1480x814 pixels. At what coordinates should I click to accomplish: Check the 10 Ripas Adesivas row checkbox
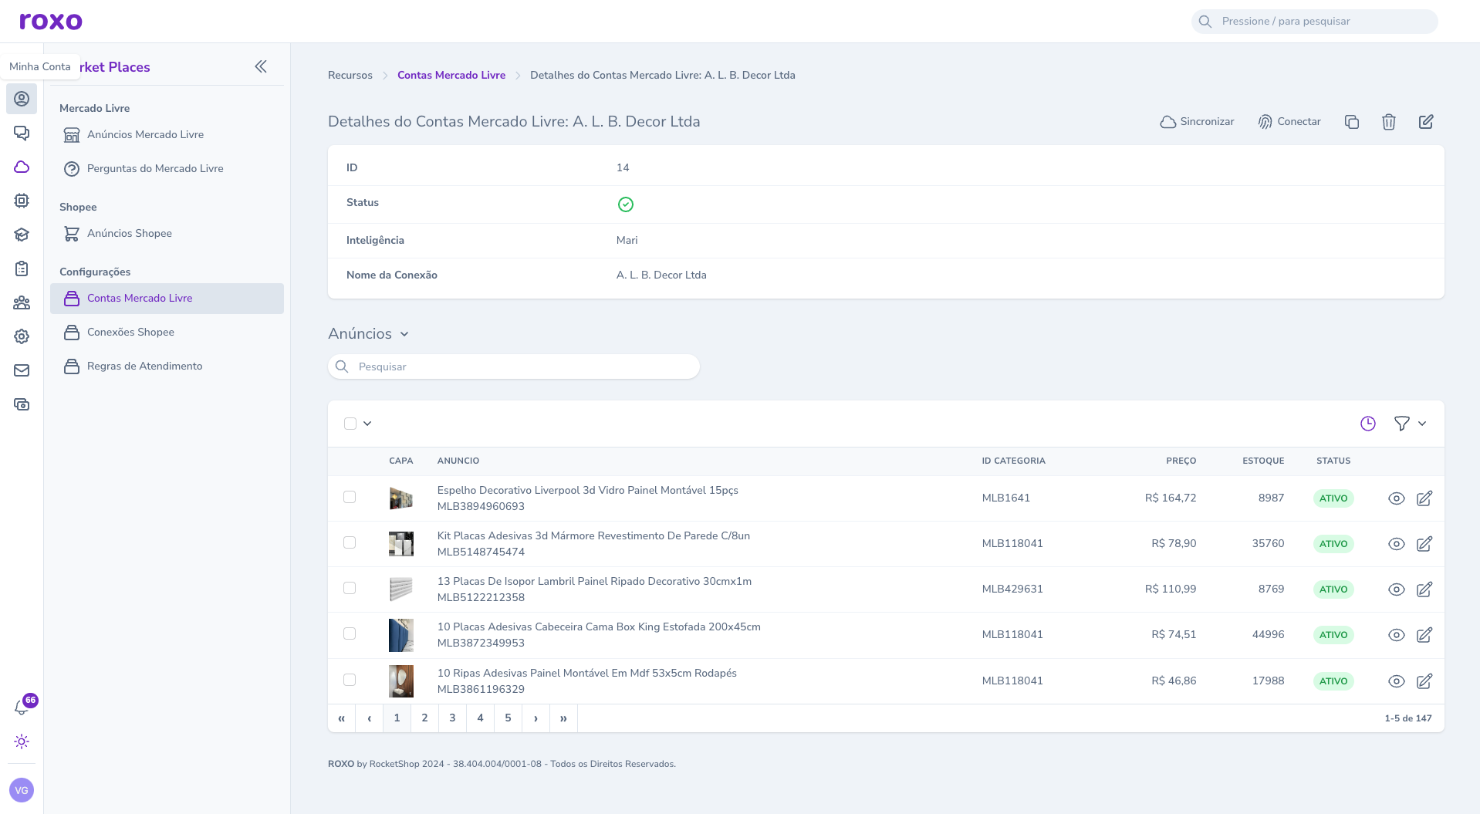point(350,680)
